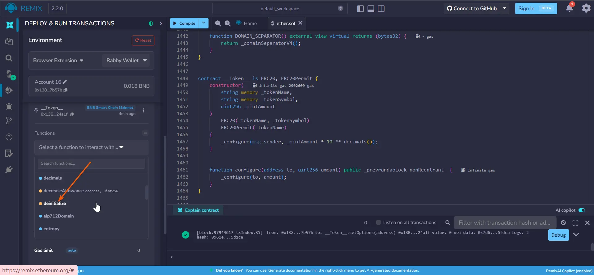
Task: Copy contract address 0x13B...24a1f
Action: coord(72,114)
